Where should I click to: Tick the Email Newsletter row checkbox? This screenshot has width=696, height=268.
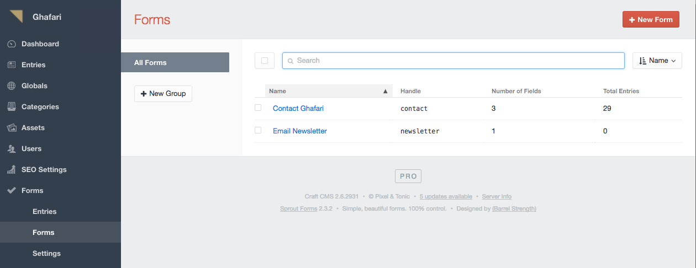[258, 131]
